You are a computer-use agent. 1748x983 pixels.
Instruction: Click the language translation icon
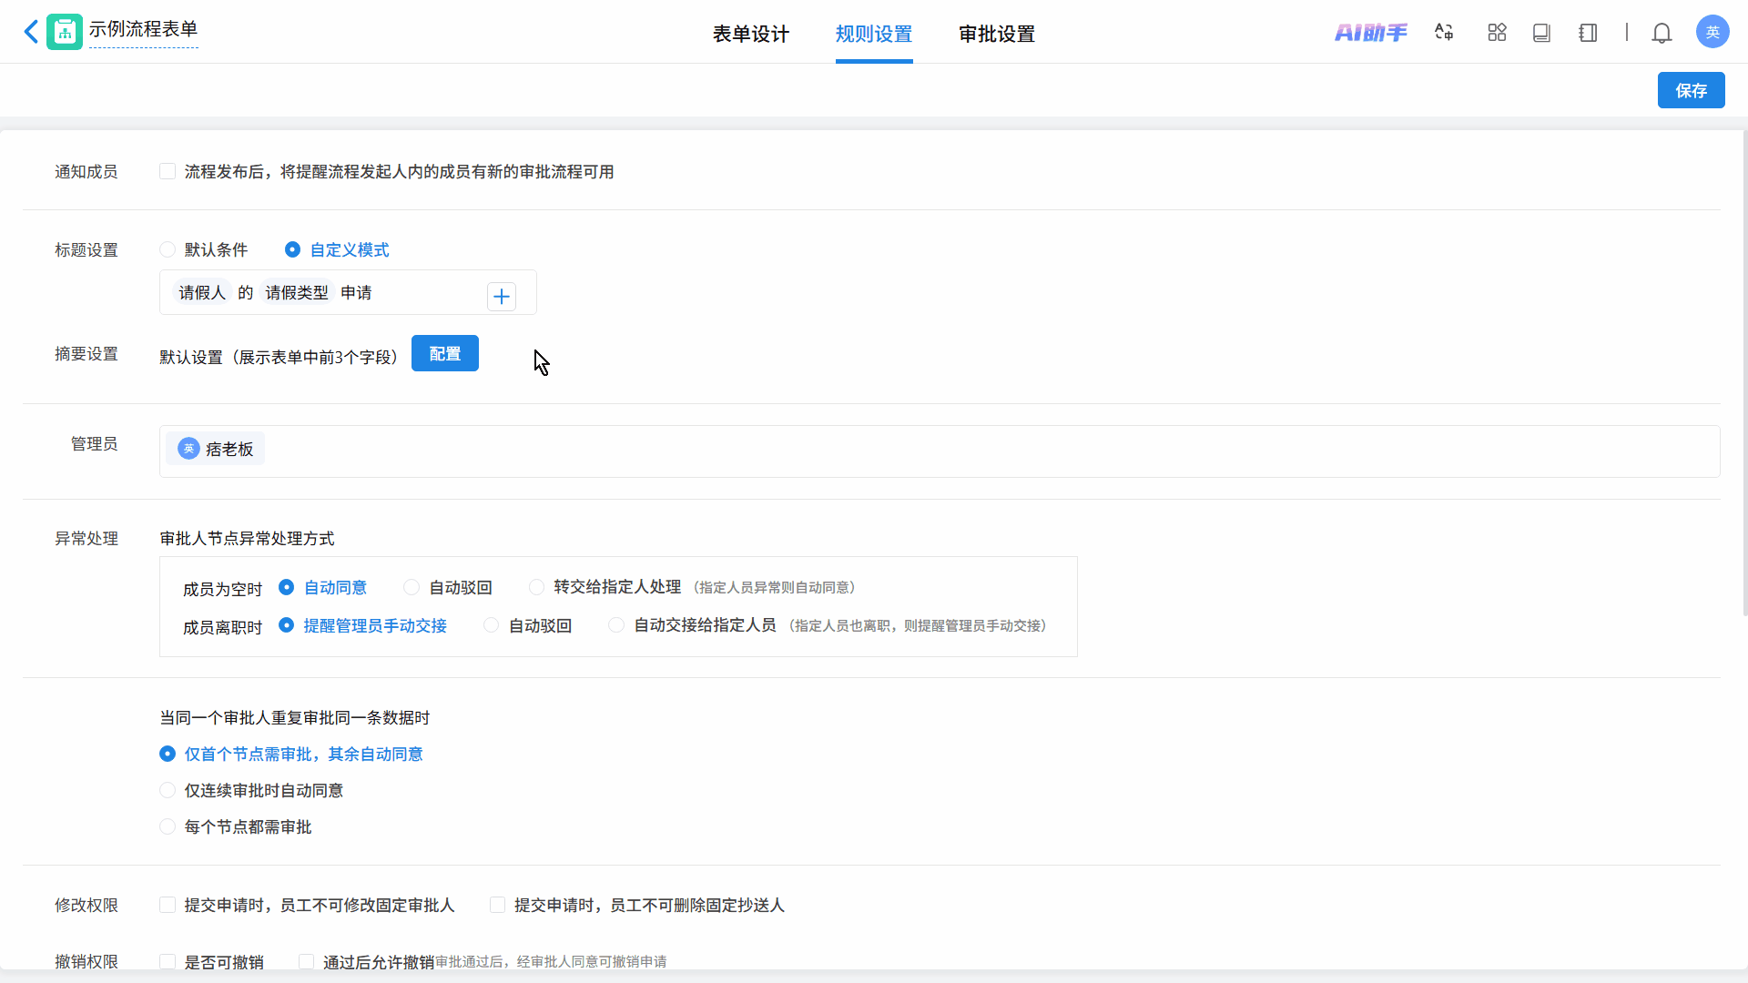[1444, 33]
